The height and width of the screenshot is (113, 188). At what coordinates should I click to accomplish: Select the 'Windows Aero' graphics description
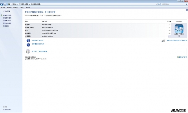pyautogui.click(x=50, y=30)
